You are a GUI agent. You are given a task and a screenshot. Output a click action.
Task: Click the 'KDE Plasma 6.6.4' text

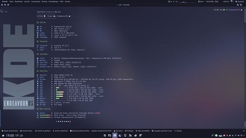[62, 29]
